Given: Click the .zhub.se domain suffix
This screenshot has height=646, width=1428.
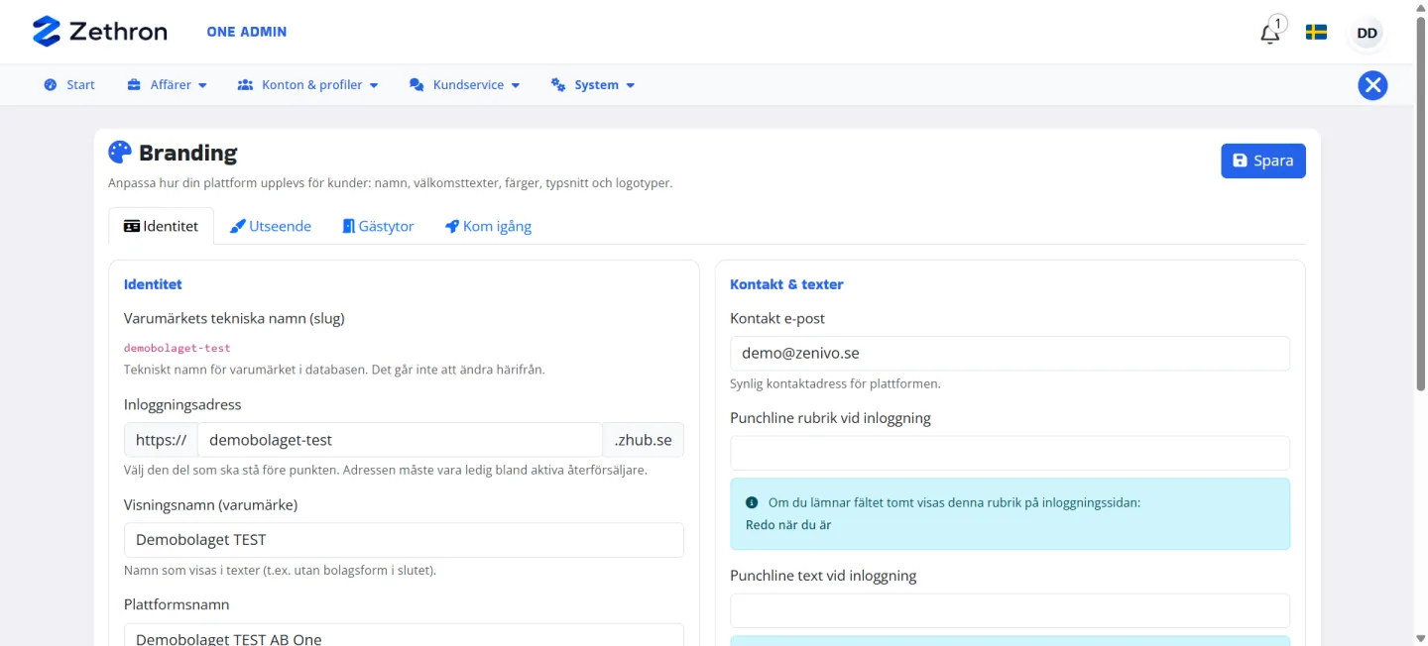Looking at the screenshot, I should click(x=644, y=440).
